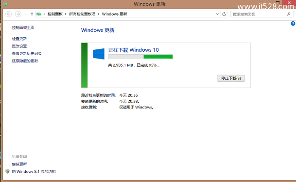The image size is (296, 182).
Task: Click the 安装更新的时间 label
Action: click(95, 101)
